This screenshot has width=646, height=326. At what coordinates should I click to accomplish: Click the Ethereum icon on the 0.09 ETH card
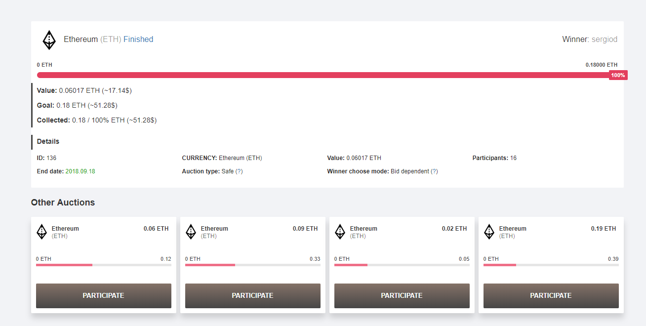click(191, 232)
